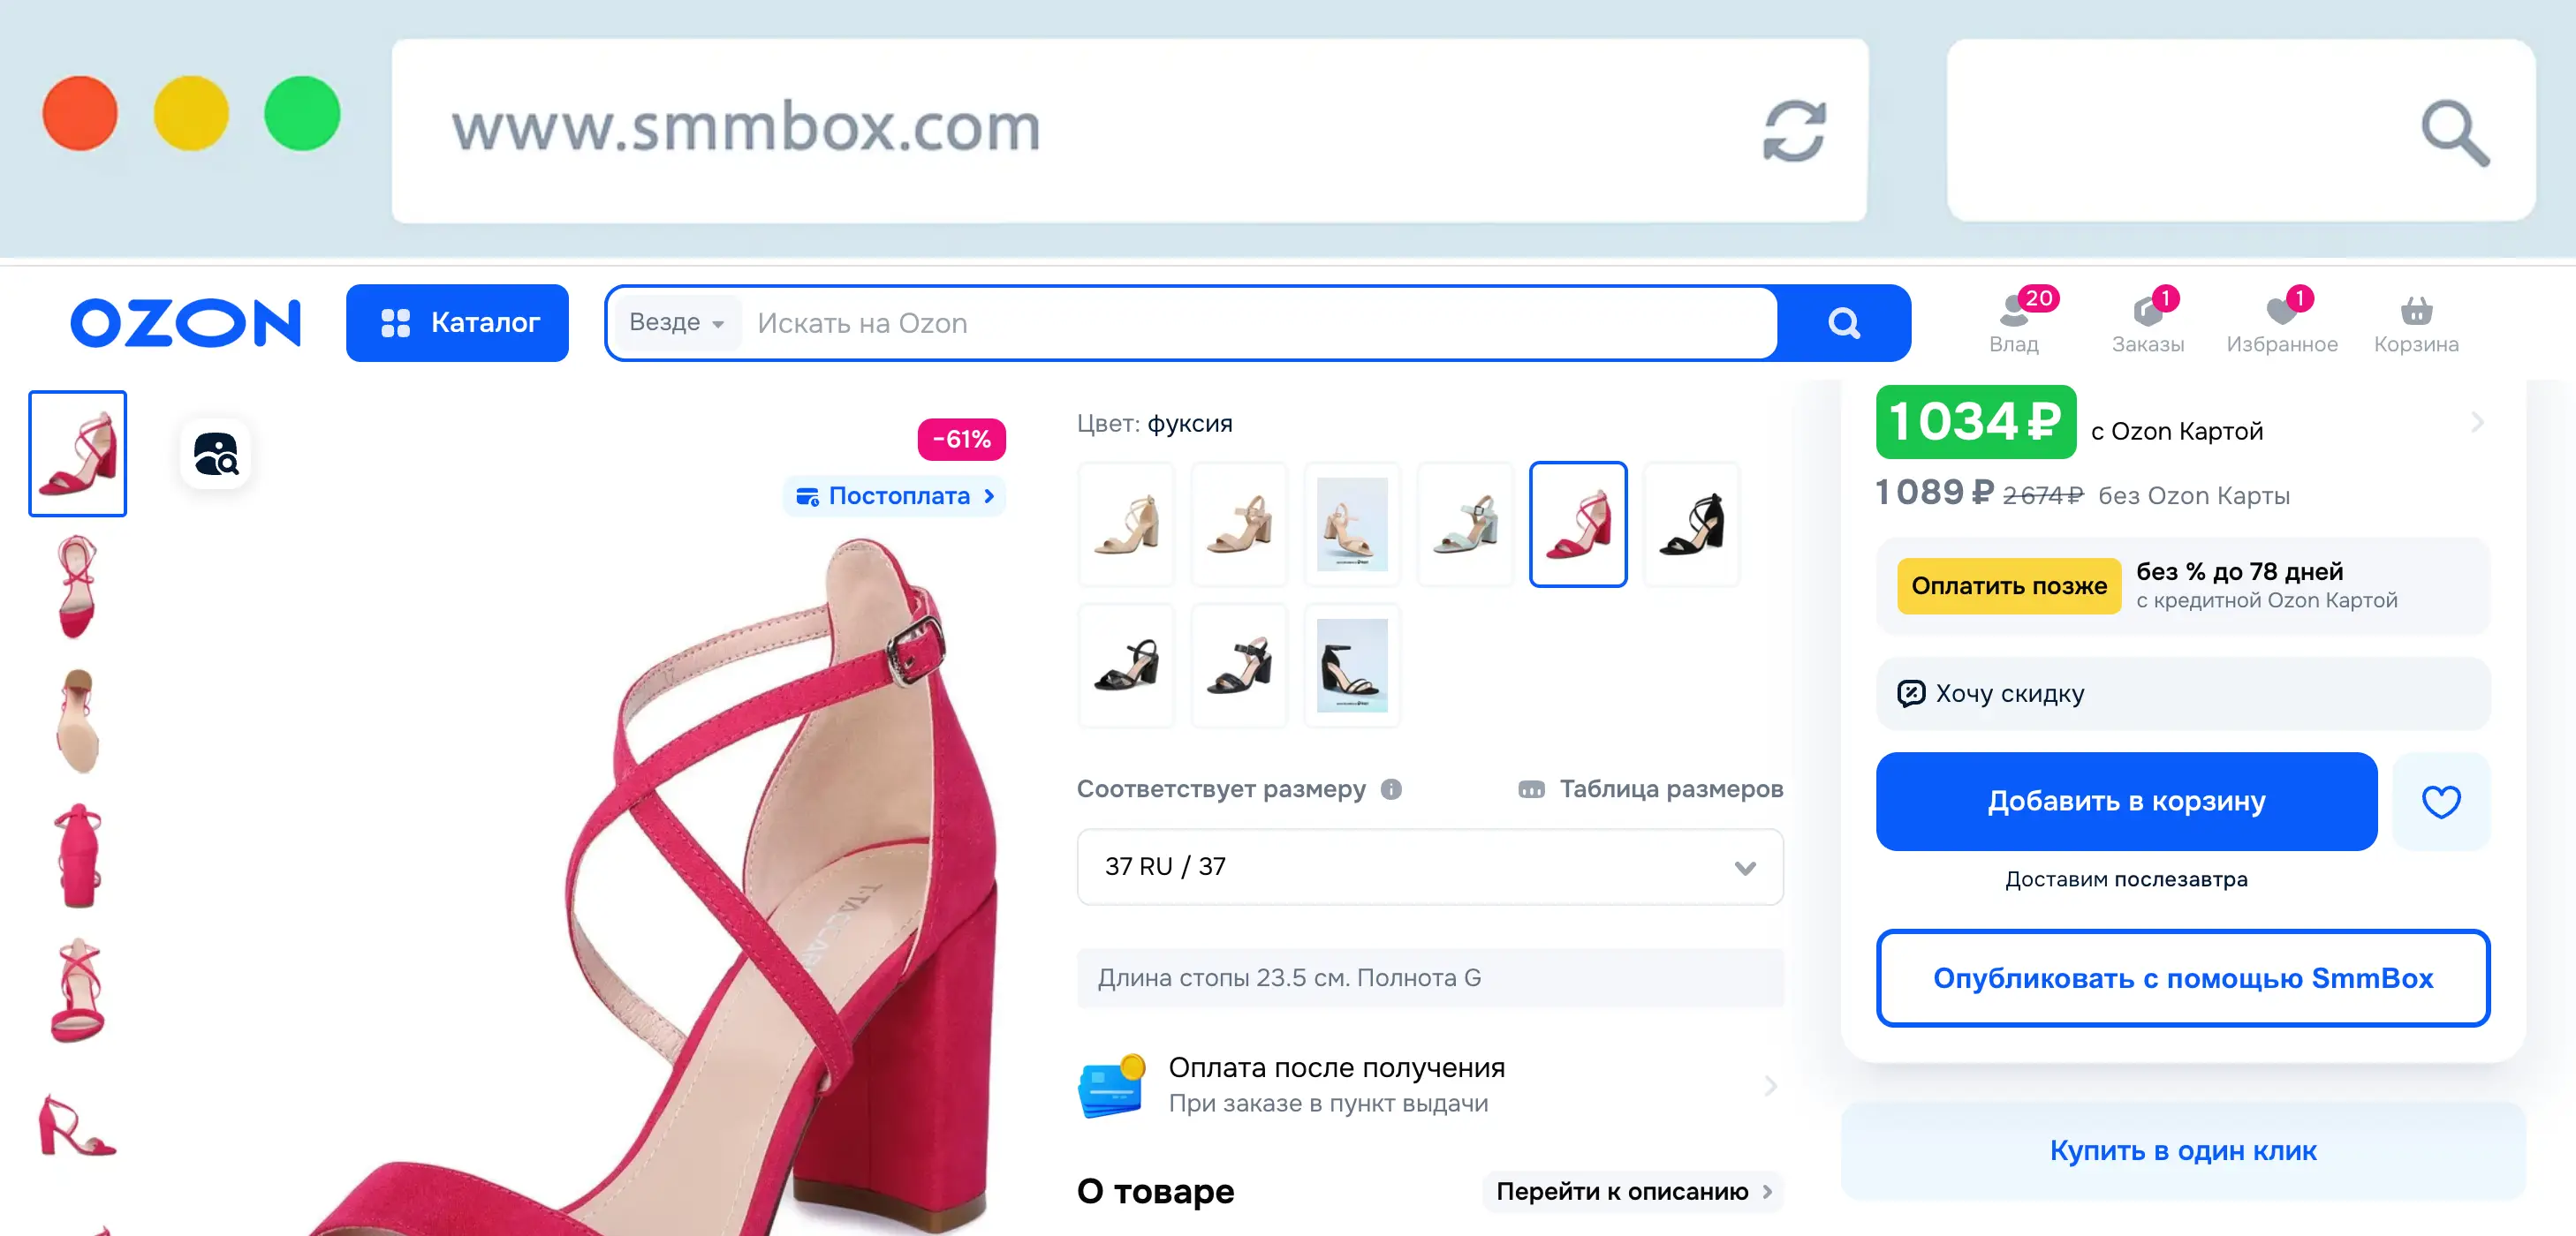This screenshot has width=2576, height=1236.
Task: Click the Цвет: фуксия label
Action: click(1154, 424)
